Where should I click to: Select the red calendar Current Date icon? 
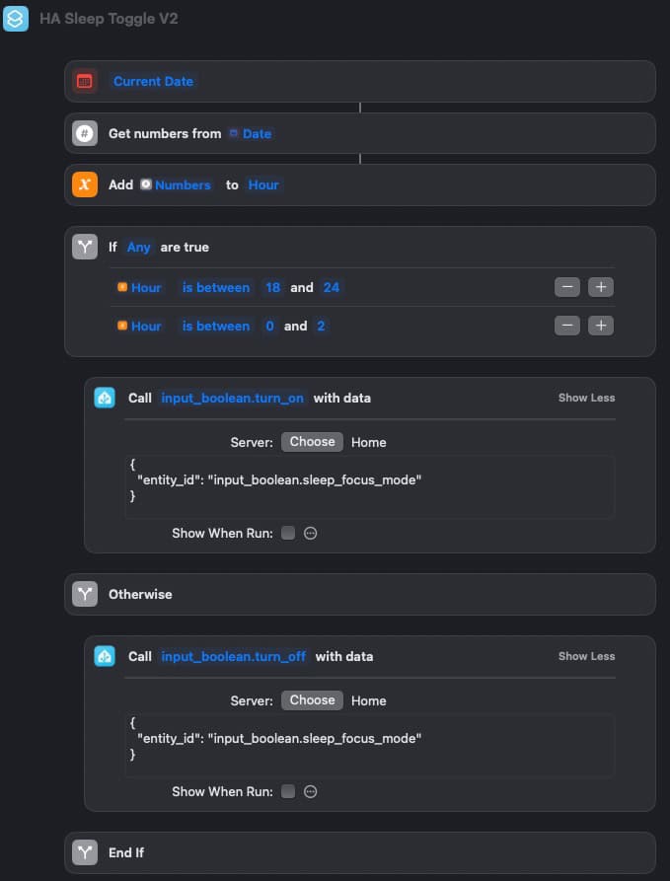[85, 82]
